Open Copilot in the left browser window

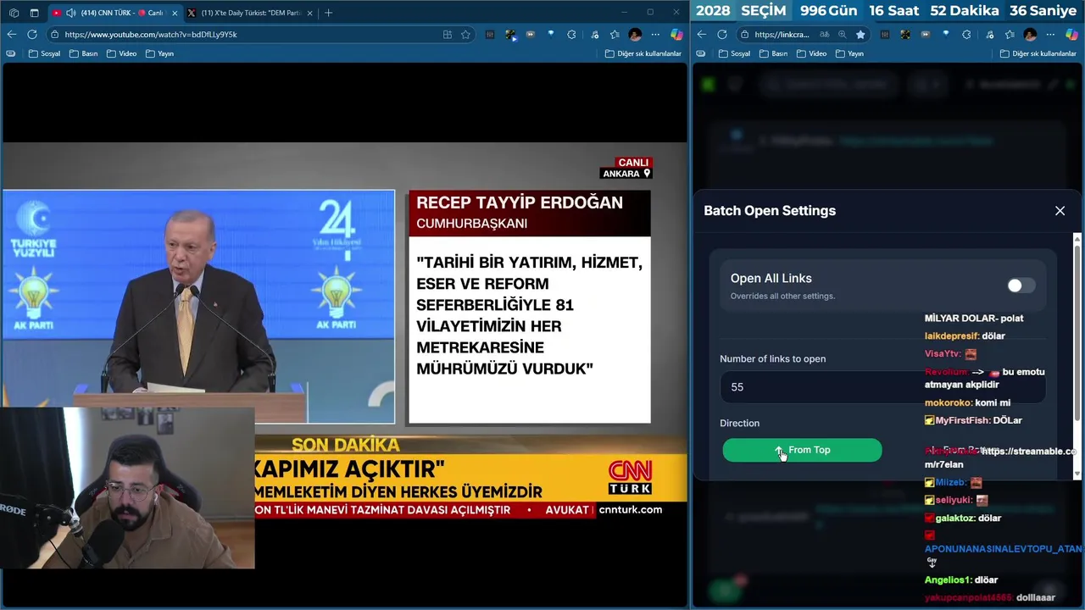pyautogui.click(x=676, y=35)
